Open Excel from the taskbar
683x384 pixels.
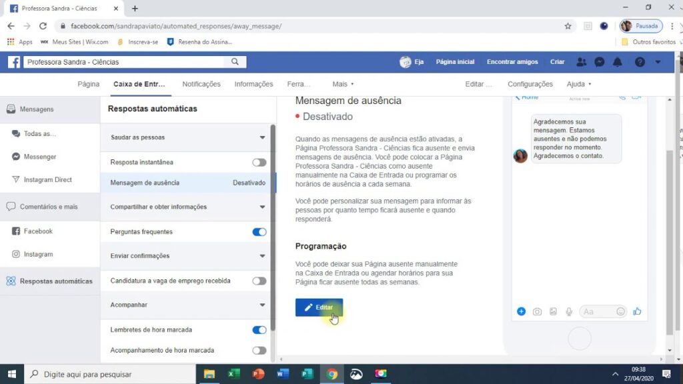234,374
